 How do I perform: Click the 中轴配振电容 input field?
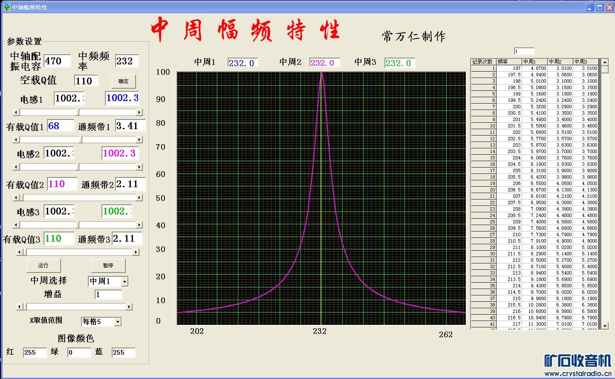pos(57,61)
